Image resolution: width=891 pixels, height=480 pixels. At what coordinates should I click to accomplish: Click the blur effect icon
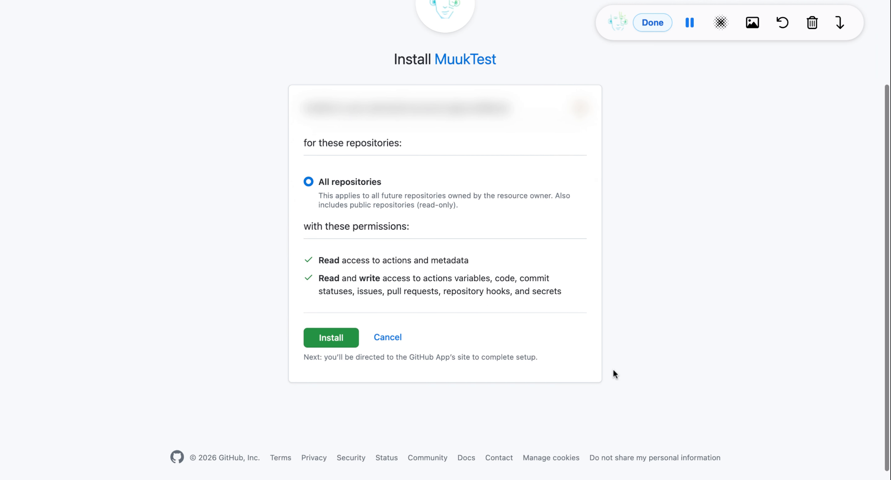point(721,23)
